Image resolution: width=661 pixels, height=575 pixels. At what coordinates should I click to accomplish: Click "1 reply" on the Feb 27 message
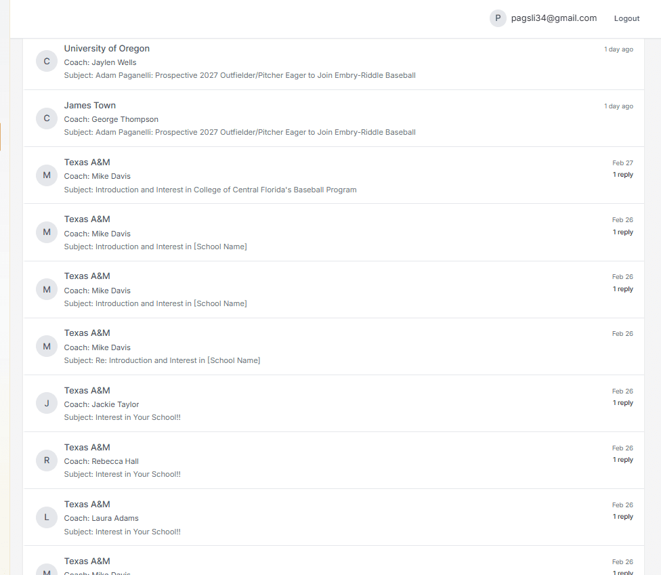coord(622,175)
